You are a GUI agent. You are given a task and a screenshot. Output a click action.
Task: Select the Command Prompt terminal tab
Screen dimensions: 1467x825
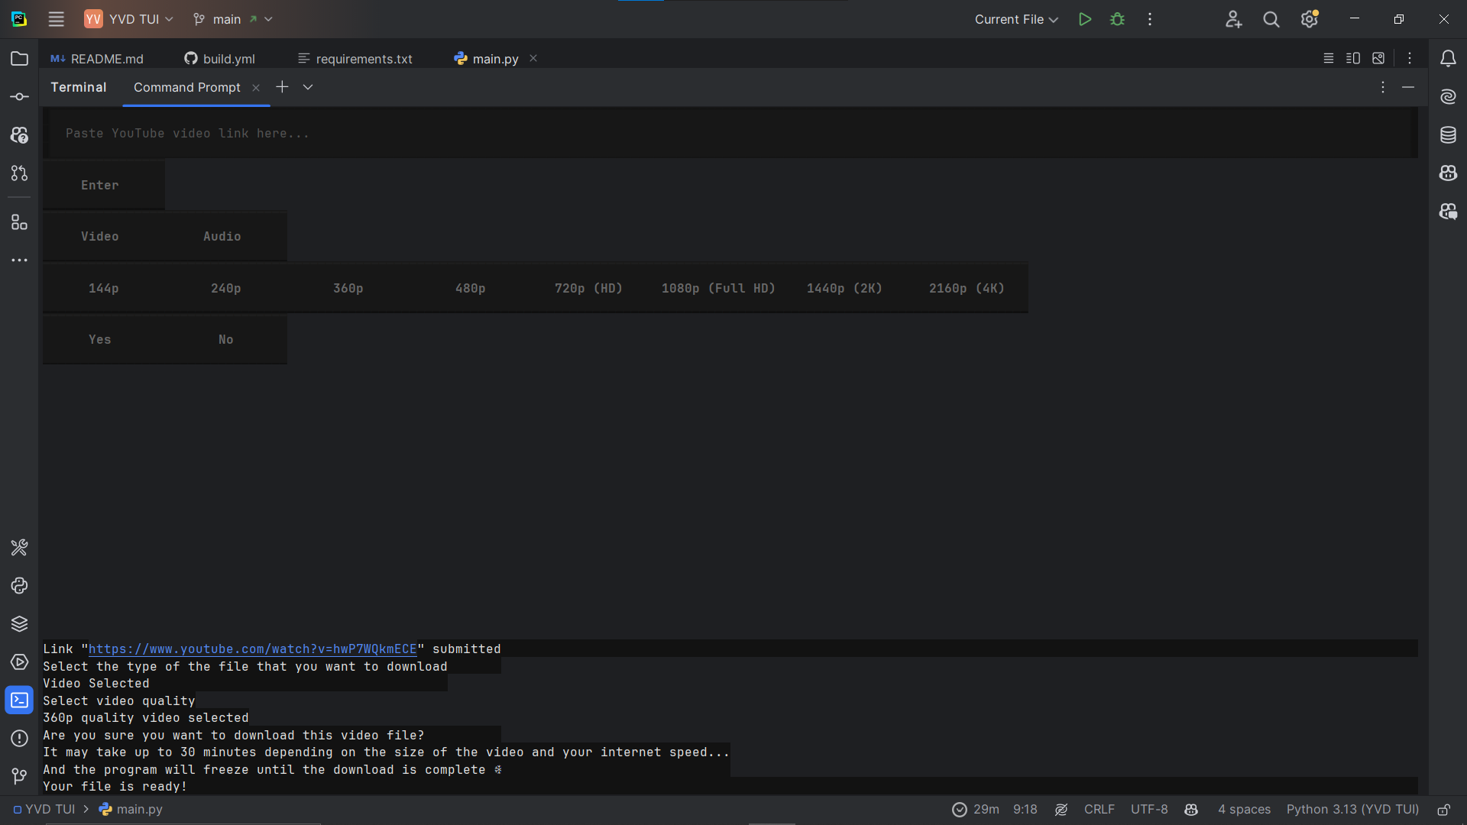(186, 87)
